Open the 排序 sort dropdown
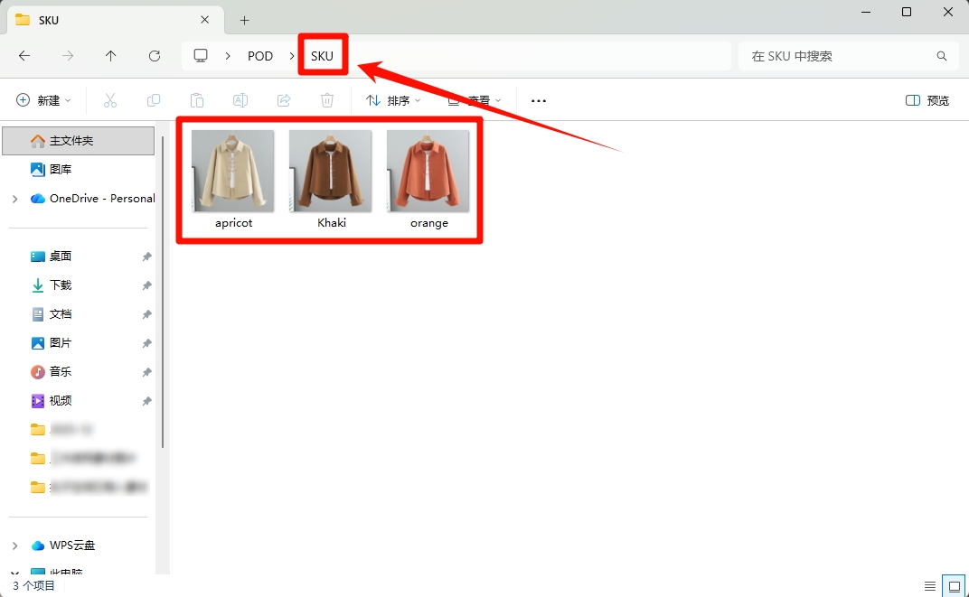This screenshot has height=597, width=969. tap(393, 100)
